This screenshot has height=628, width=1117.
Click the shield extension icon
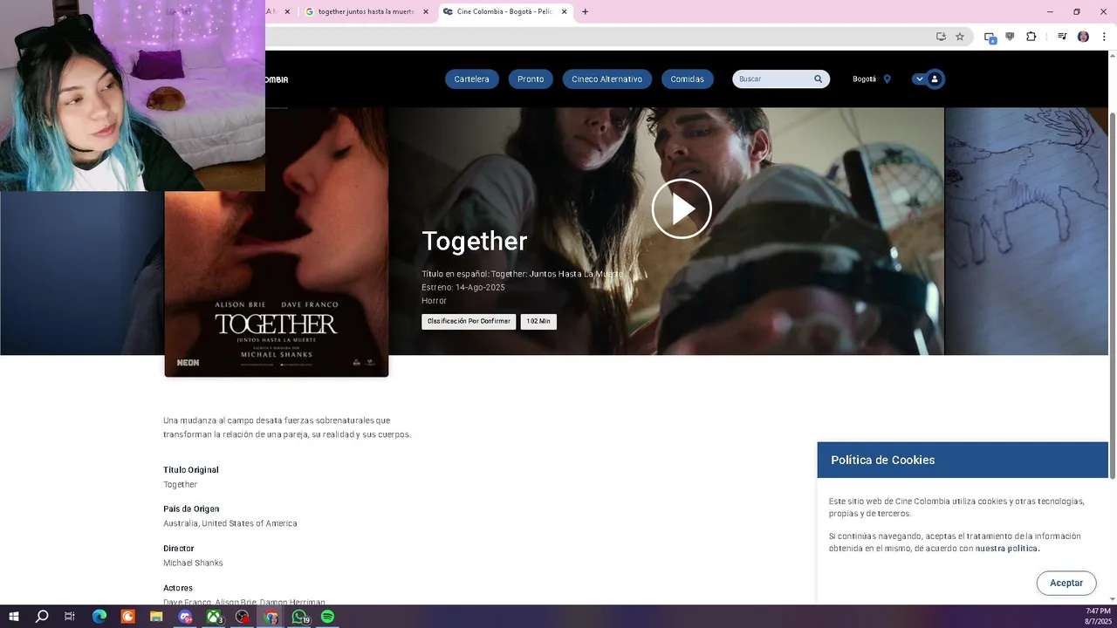click(x=1011, y=37)
